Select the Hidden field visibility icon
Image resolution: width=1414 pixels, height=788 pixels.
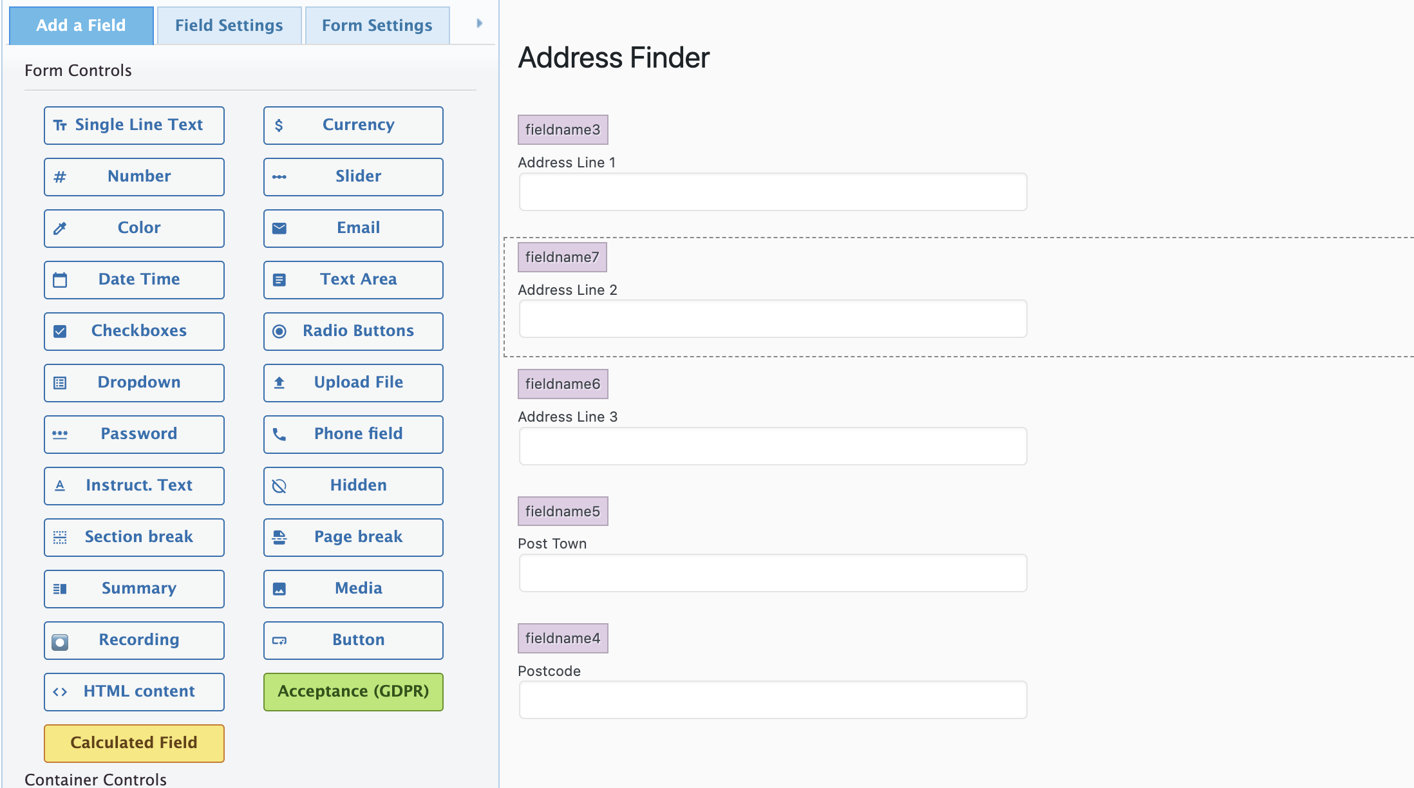point(279,485)
